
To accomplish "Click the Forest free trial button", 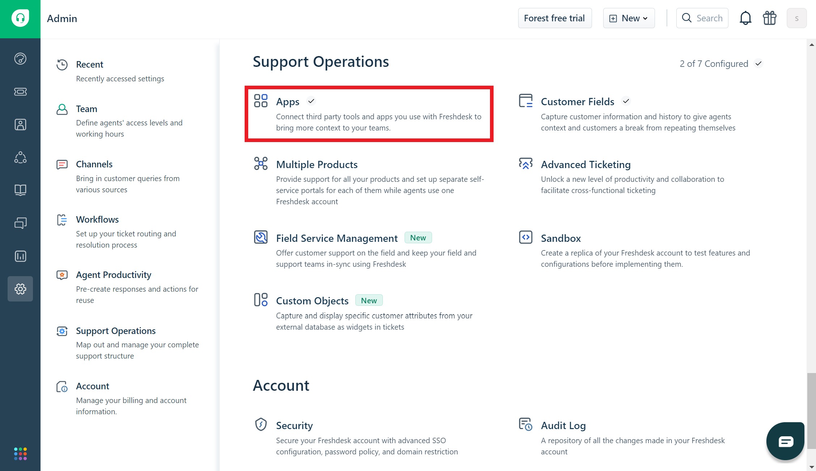I will click(x=555, y=18).
